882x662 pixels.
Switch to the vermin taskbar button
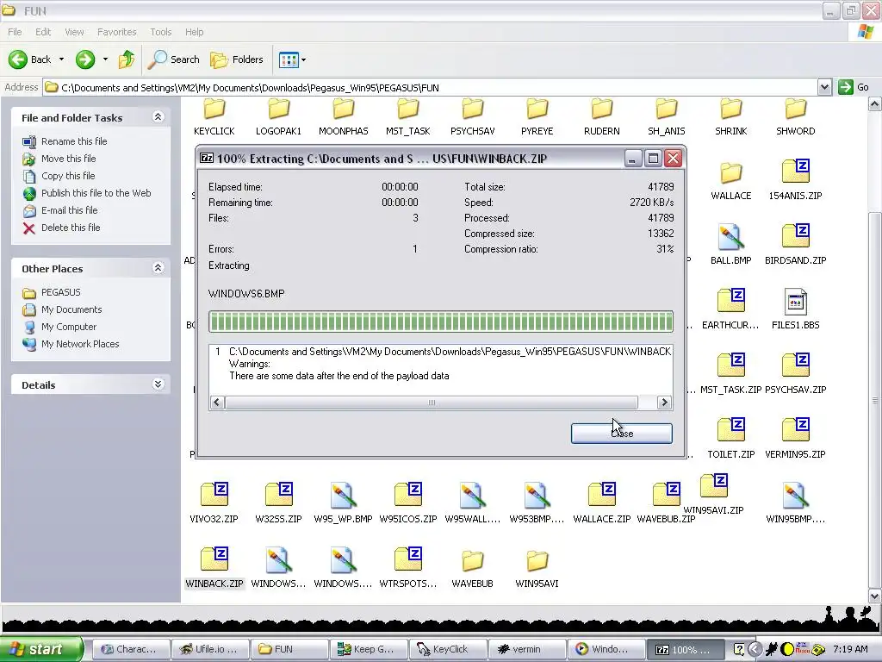click(527, 649)
